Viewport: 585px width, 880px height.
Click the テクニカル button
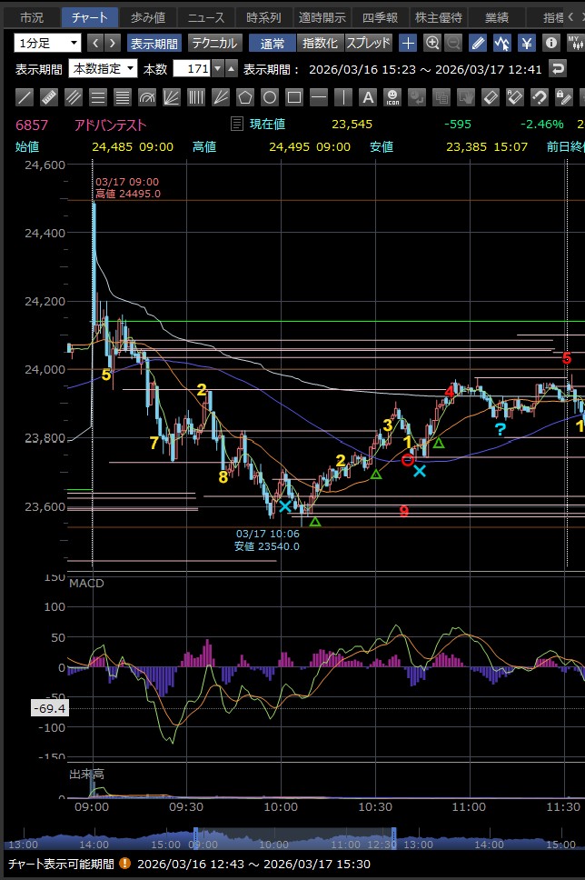click(215, 43)
